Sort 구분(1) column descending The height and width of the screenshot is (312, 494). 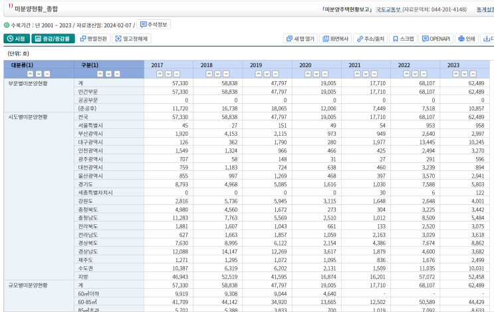click(x=108, y=73)
